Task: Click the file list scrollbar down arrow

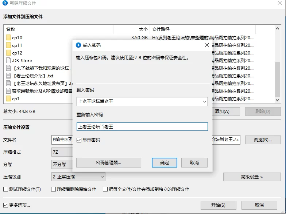Action: (x=277, y=100)
